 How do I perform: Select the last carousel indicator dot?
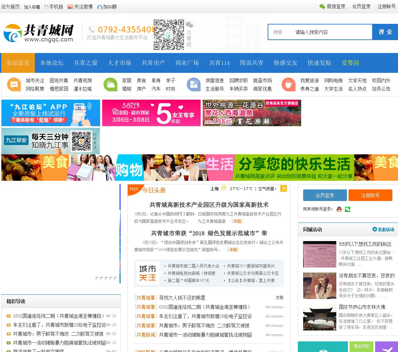[x=116, y=278]
